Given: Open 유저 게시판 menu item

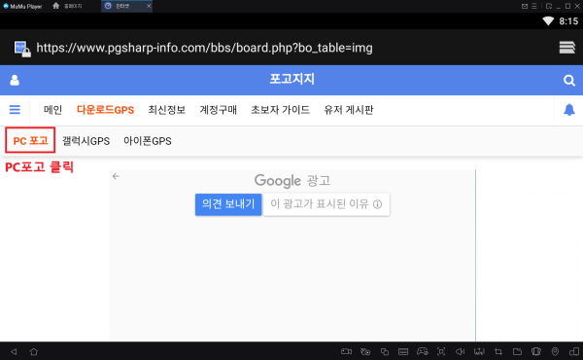Looking at the screenshot, I should click(349, 110).
